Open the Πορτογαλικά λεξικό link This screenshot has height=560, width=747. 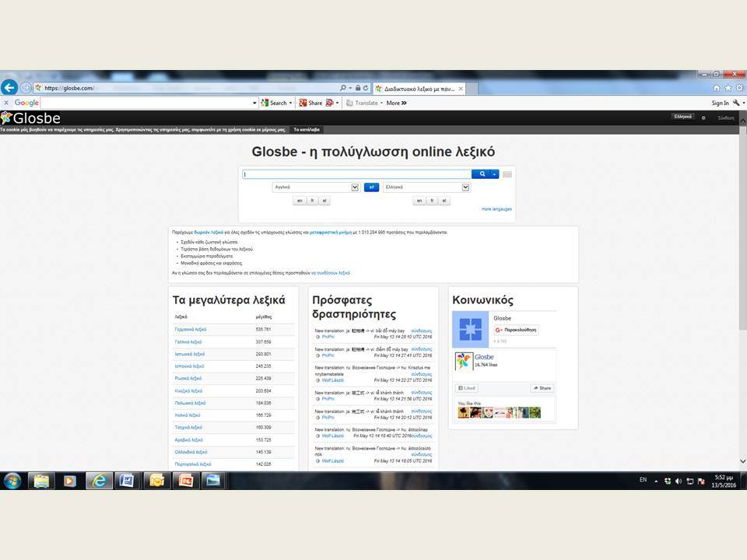(x=193, y=464)
